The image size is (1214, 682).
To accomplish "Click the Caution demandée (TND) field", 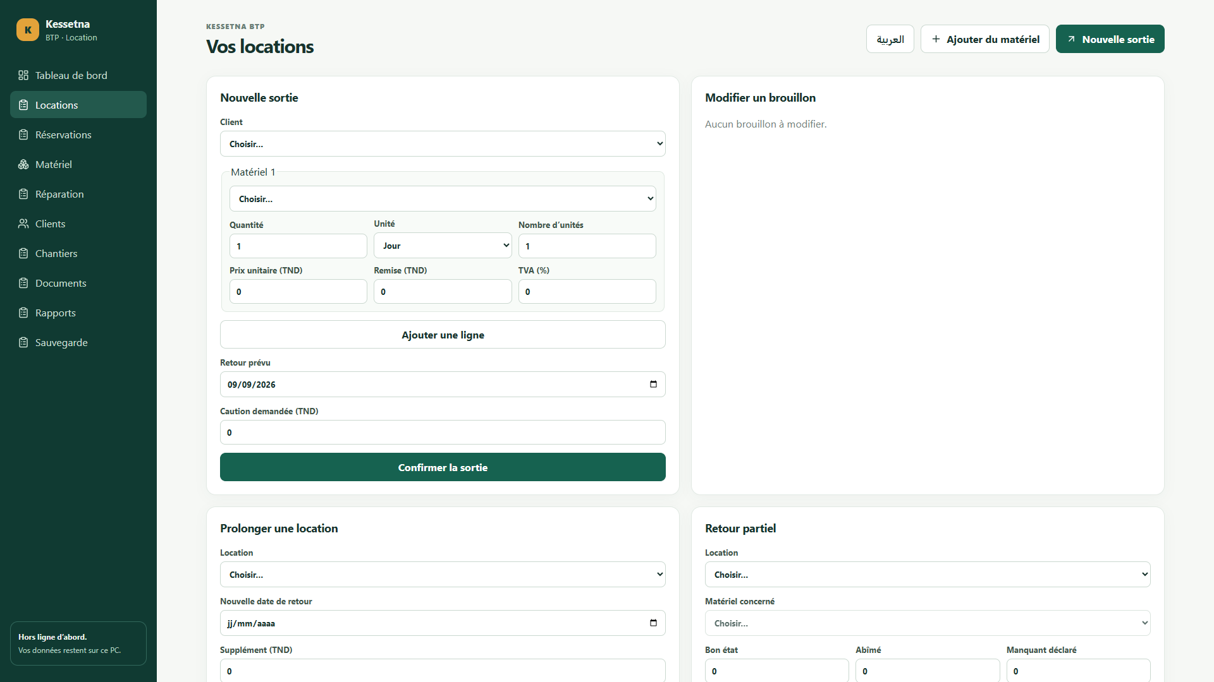I will point(443,433).
